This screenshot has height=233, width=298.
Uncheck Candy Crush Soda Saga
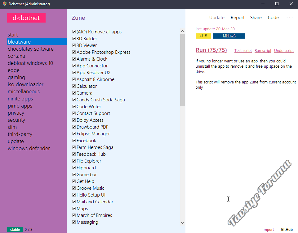[x=74, y=100]
